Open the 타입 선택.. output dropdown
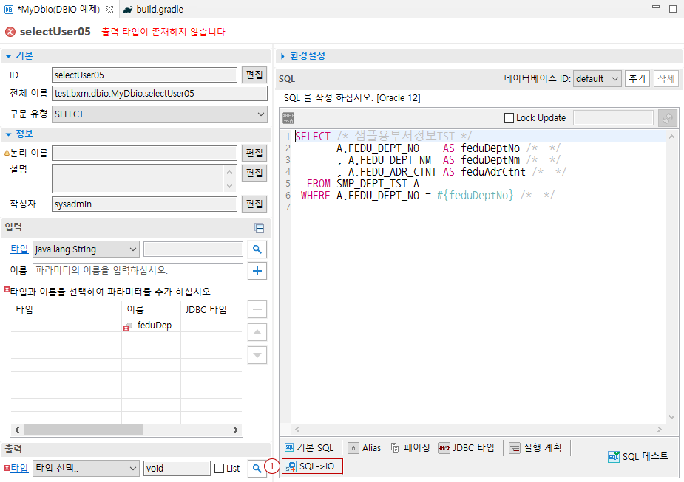Screen dimensions: 684x482 (x=86, y=469)
